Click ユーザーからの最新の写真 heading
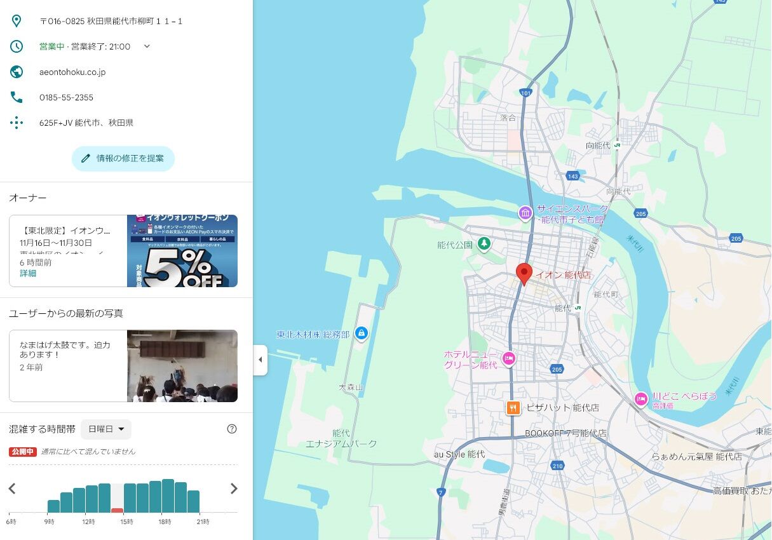This screenshot has width=772, height=540. point(66,313)
